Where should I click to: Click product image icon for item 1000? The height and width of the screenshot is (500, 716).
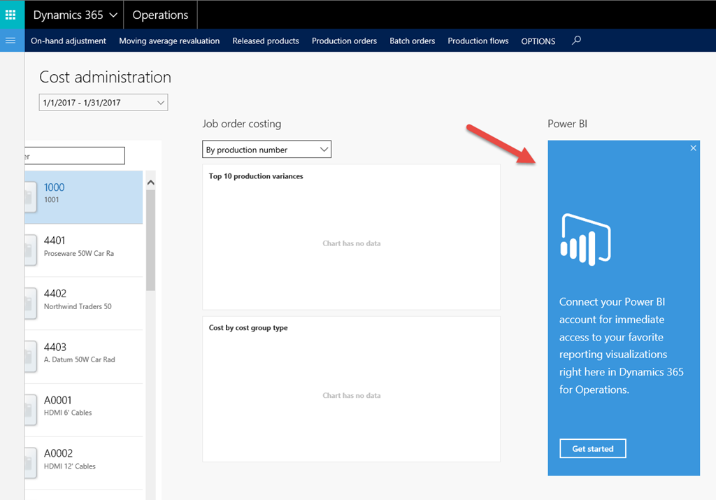coord(31,197)
